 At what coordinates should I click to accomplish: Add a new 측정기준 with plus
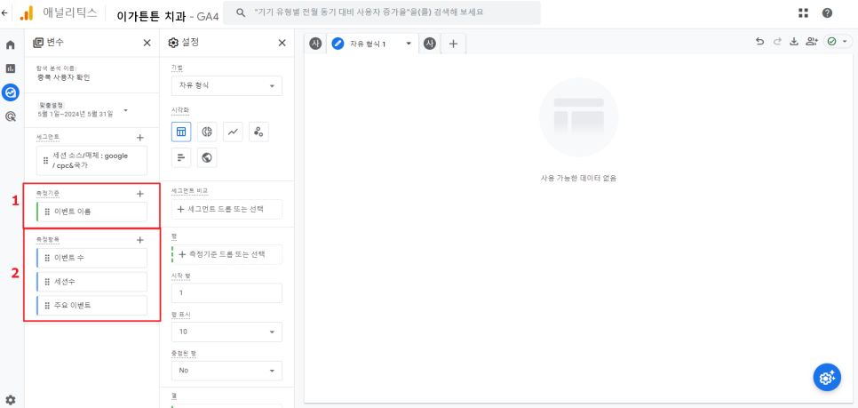[x=140, y=193]
